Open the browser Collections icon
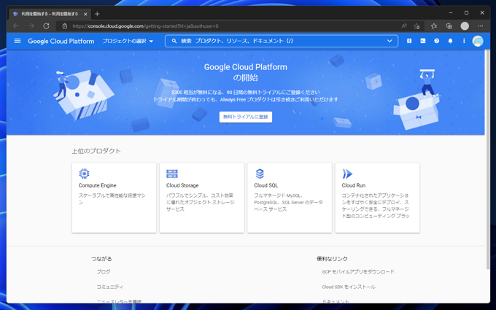 [449, 26]
